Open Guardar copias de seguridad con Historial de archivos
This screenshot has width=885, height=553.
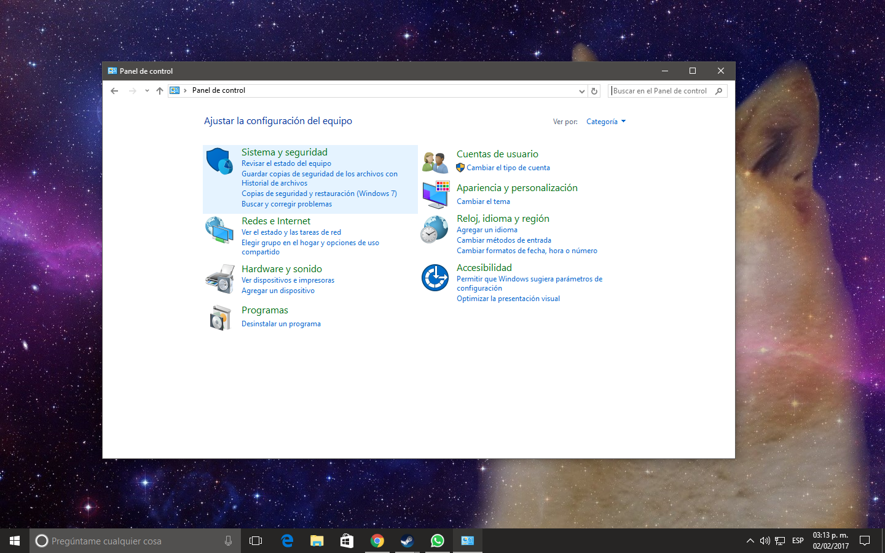pyautogui.click(x=320, y=179)
